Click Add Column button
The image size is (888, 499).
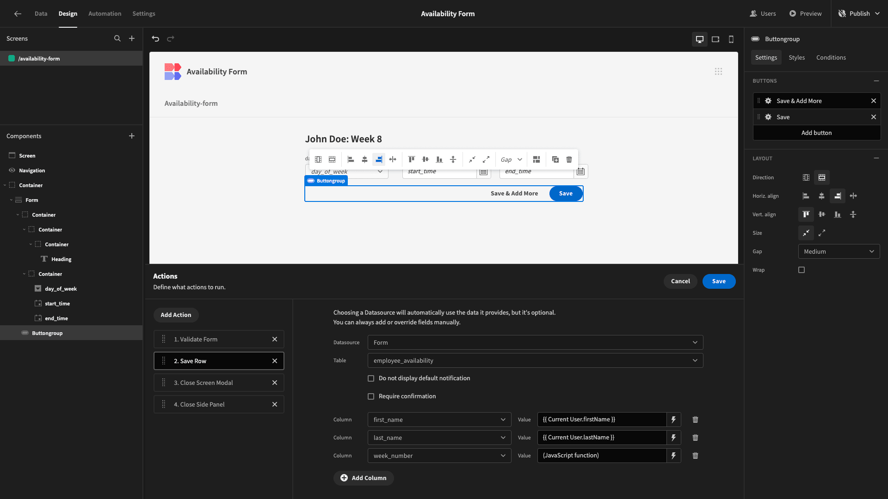pos(364,478)
